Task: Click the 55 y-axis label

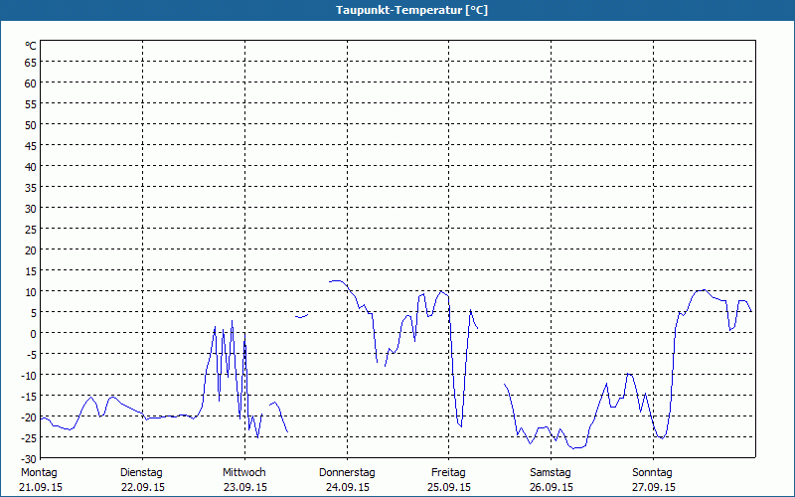Action: (x=31, y=104)
